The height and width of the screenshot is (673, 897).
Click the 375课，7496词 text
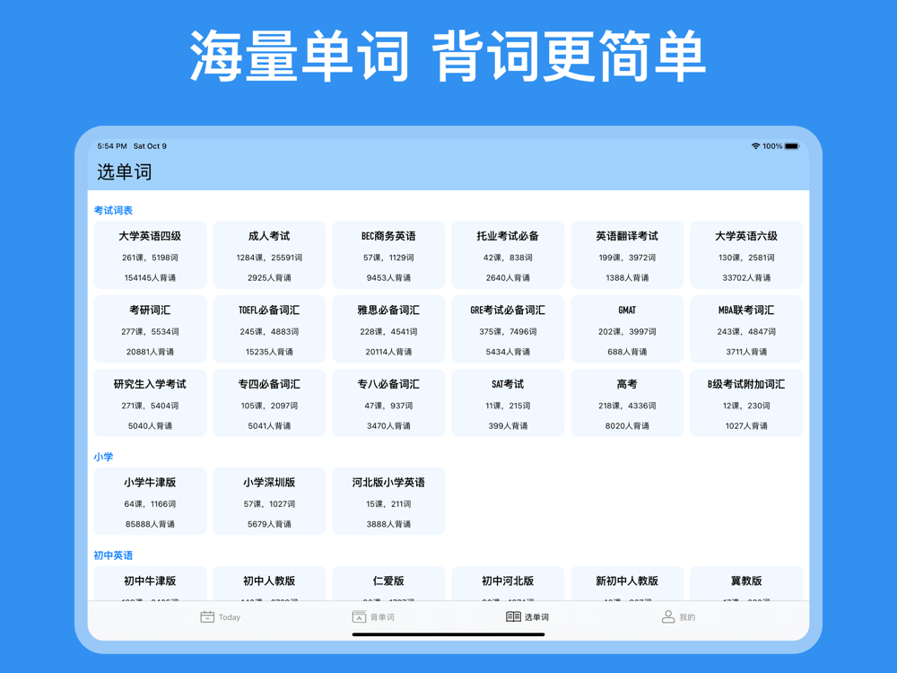tap(508, 331)
